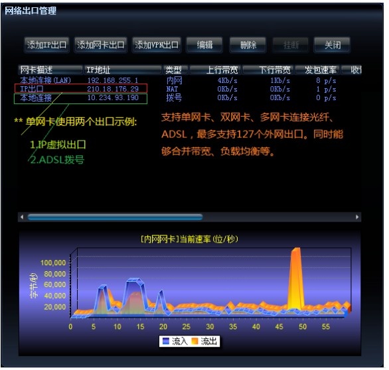Click the 下行带宽 column header

[268, 70]
